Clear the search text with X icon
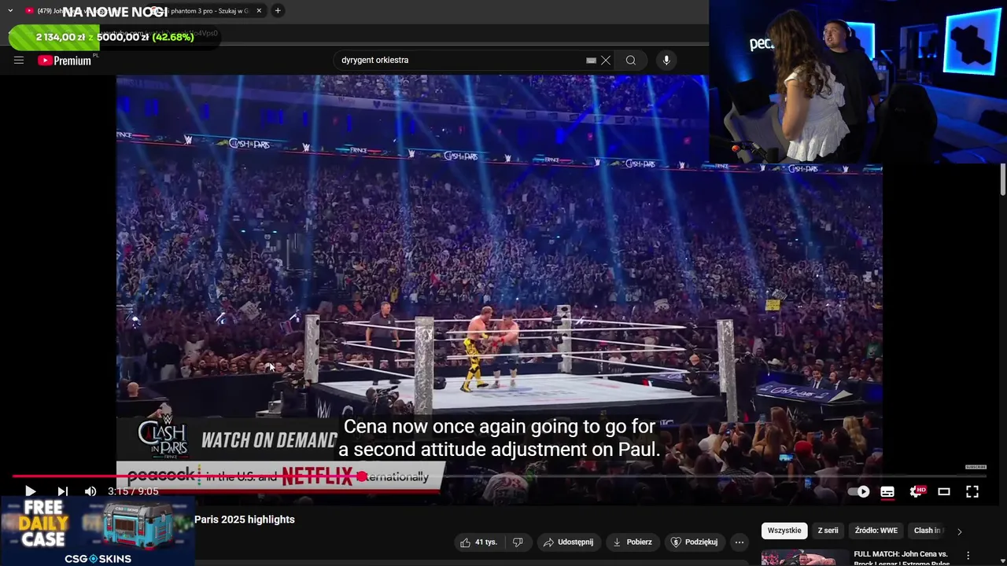Screen dimensions: 1007x566 (x=606, y=61)
